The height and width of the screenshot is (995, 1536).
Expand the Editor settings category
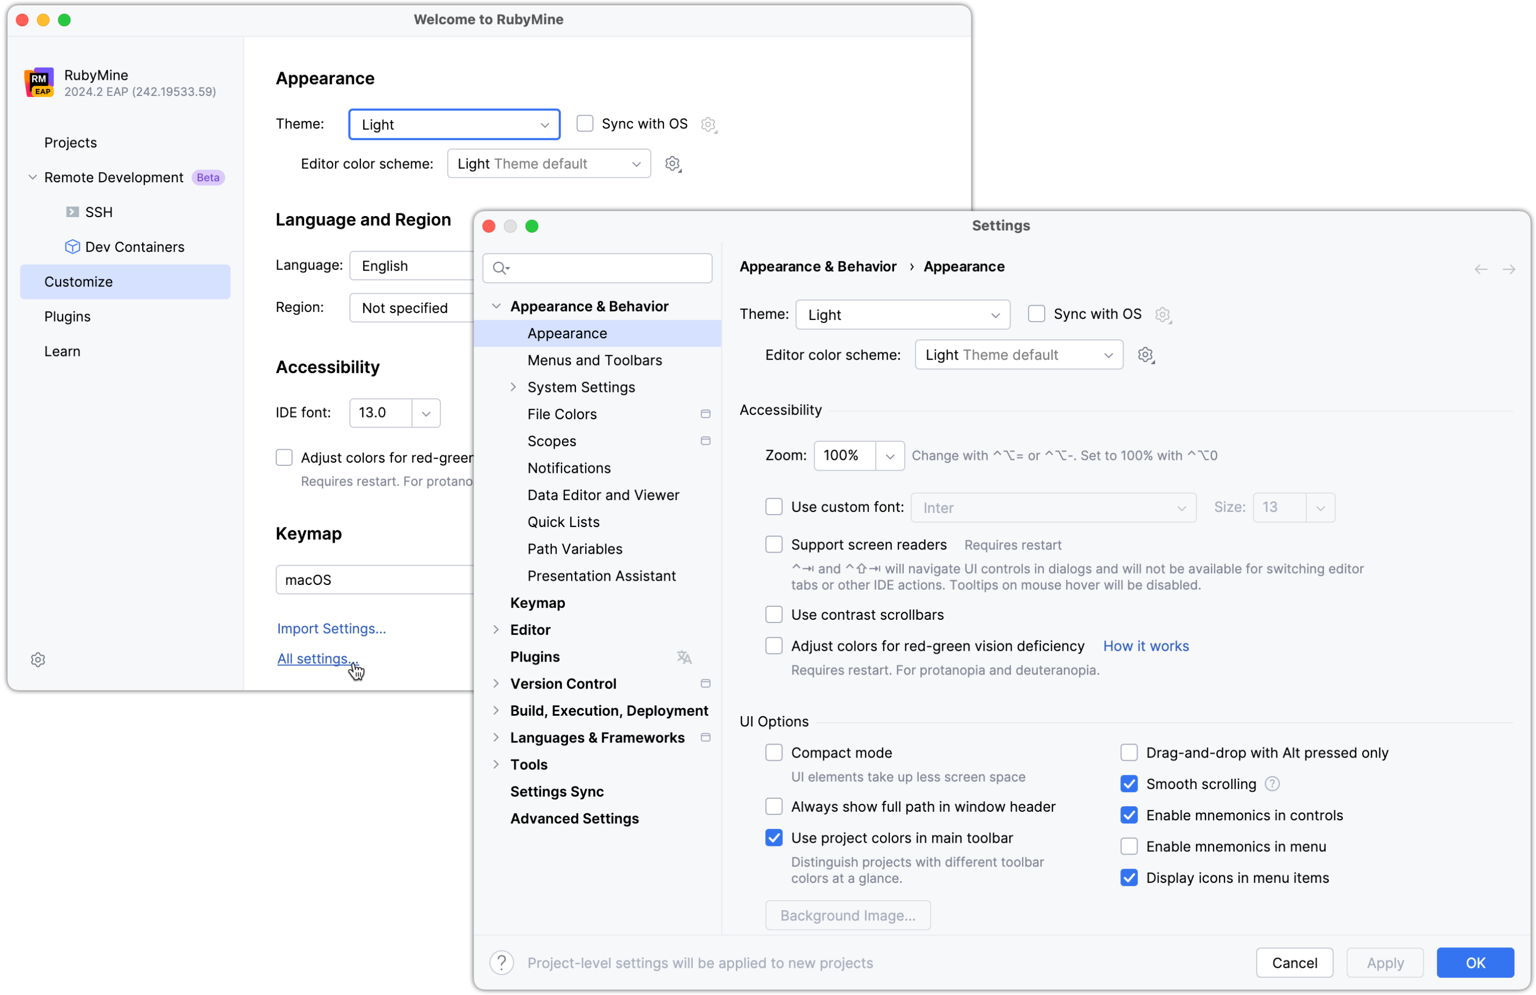[x=496, y=629]
